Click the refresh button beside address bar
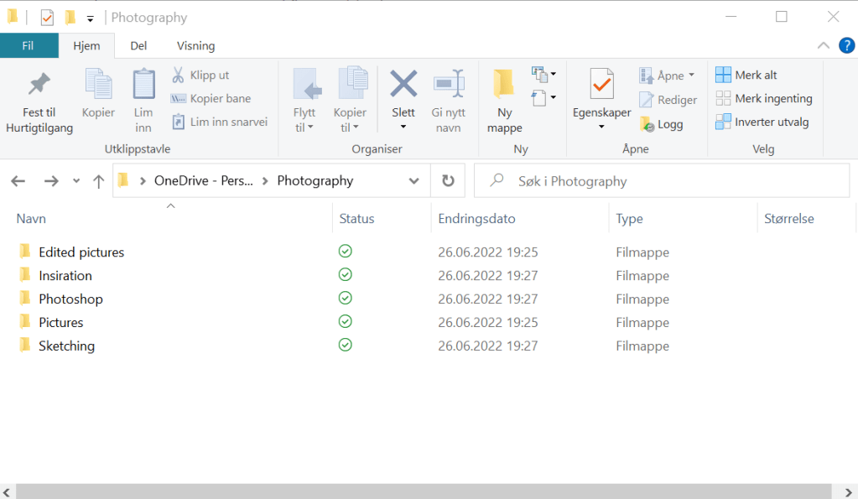858x499 pixels. [x=448, y=181]
